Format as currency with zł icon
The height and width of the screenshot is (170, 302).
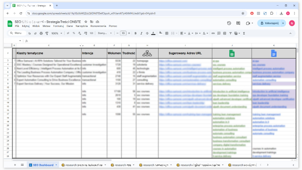pos(68,33)
